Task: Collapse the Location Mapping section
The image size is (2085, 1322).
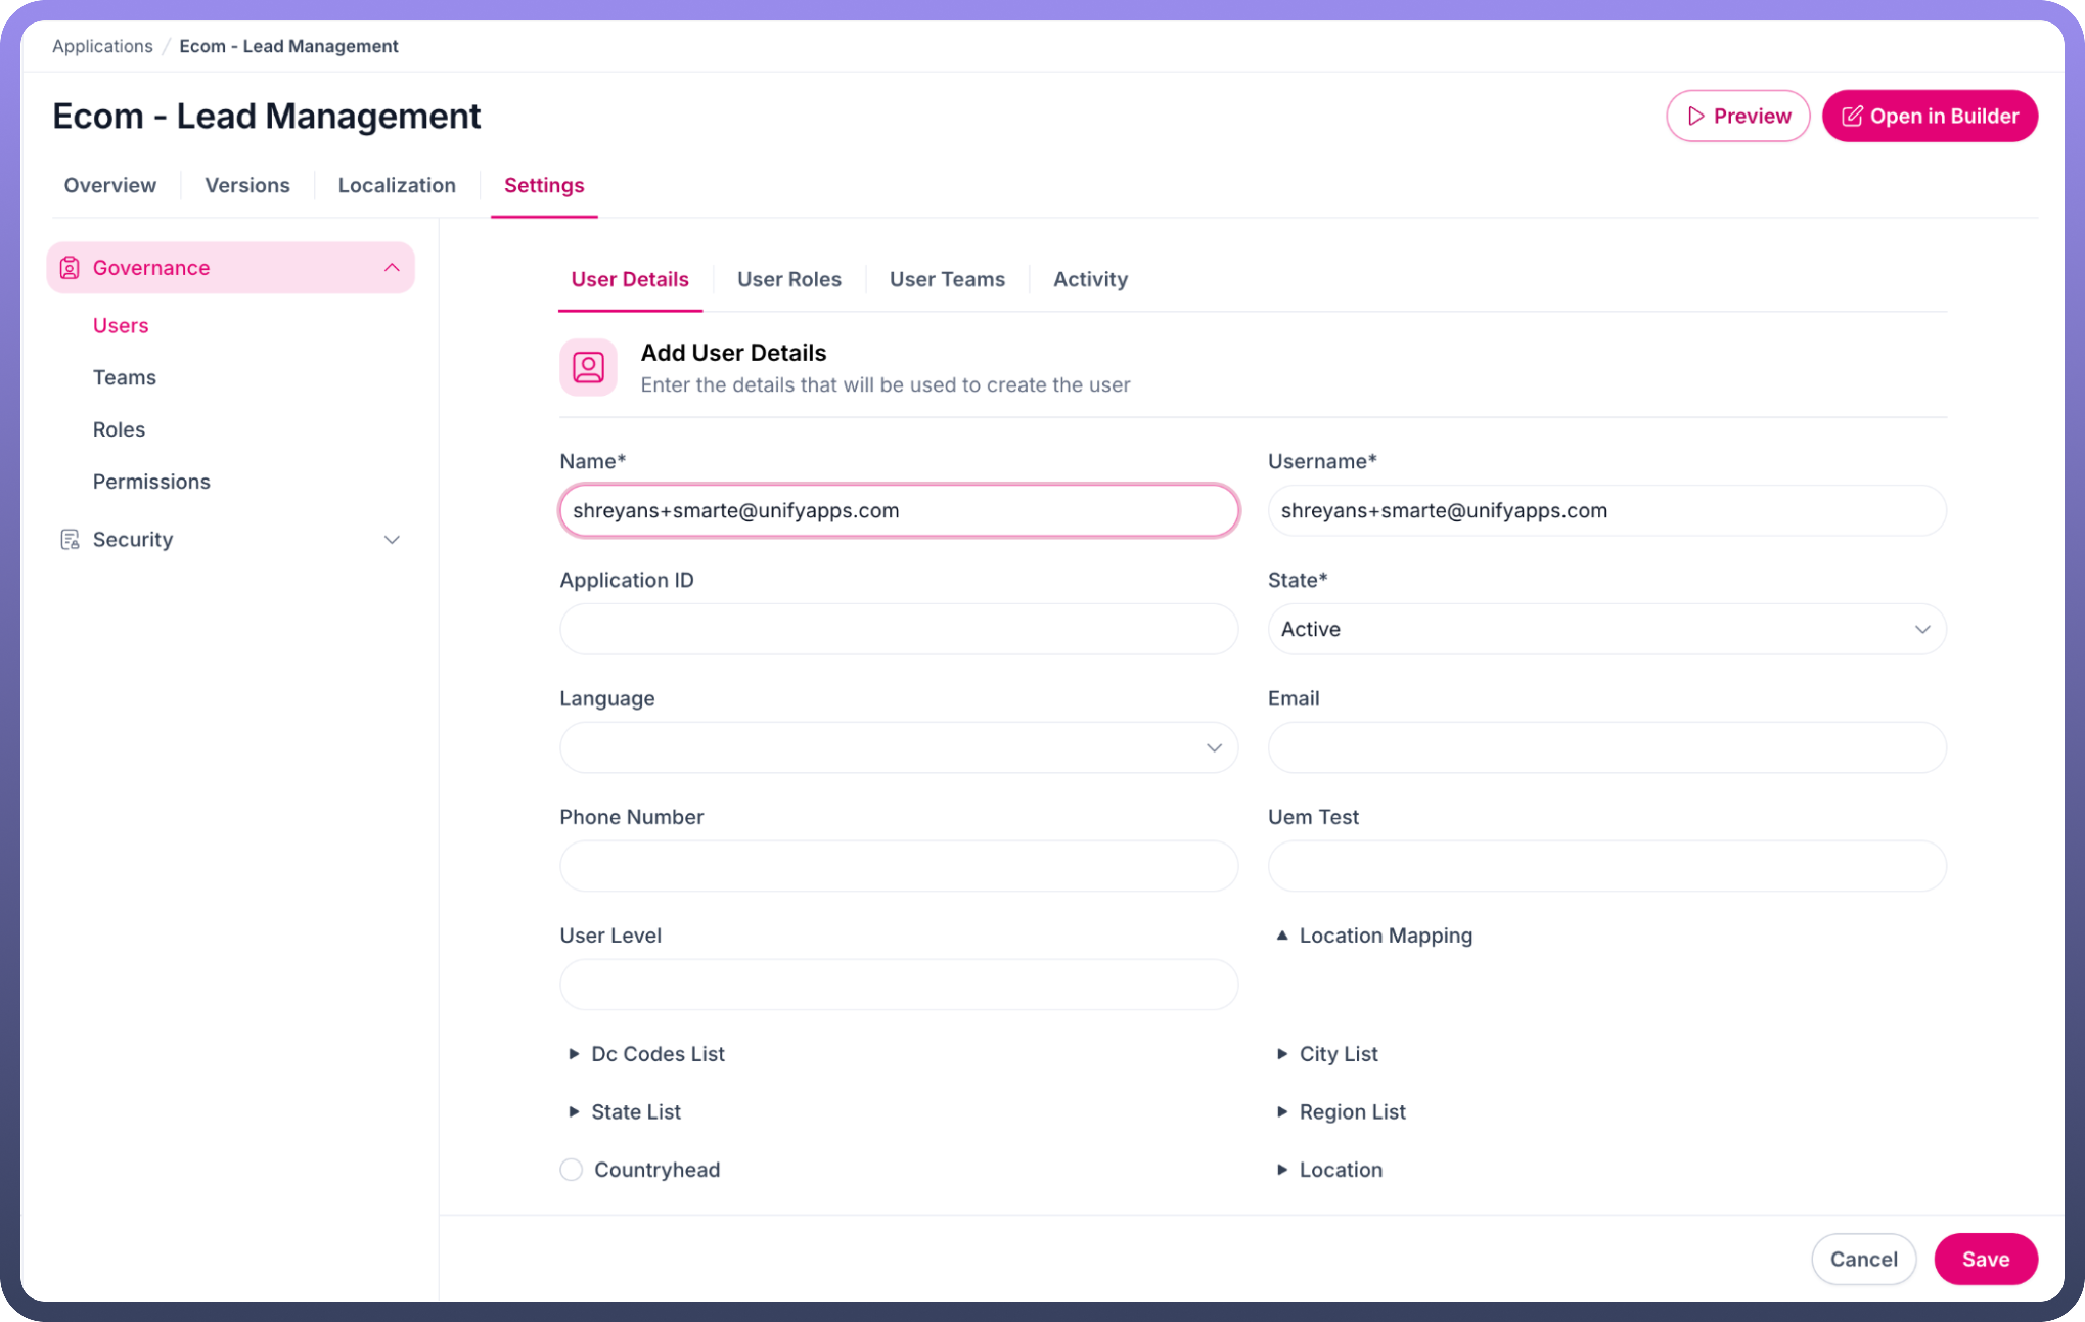Action: click(1282, 935)
